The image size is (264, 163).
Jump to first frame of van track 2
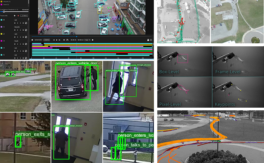[15, 37]
